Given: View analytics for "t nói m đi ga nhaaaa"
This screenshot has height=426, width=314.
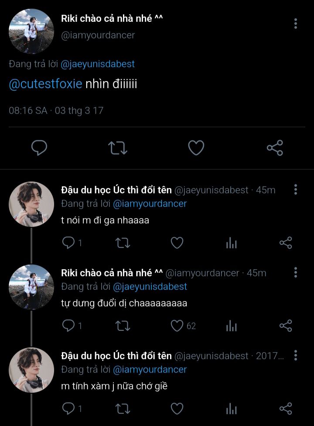Looking at the screenshot, I should click(231, 243).
